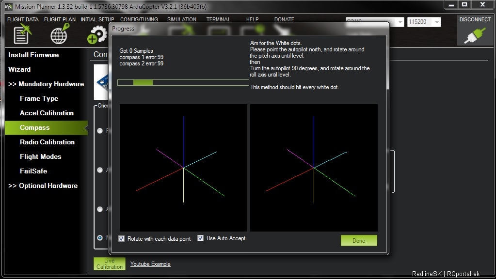Expand the Optional Hardware section
The width and height of the screenshot is (496, 279).
43,186
